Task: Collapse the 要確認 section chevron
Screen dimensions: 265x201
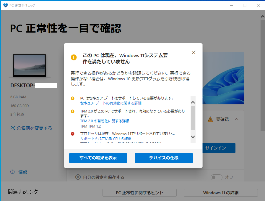Action: pos(237,119)
